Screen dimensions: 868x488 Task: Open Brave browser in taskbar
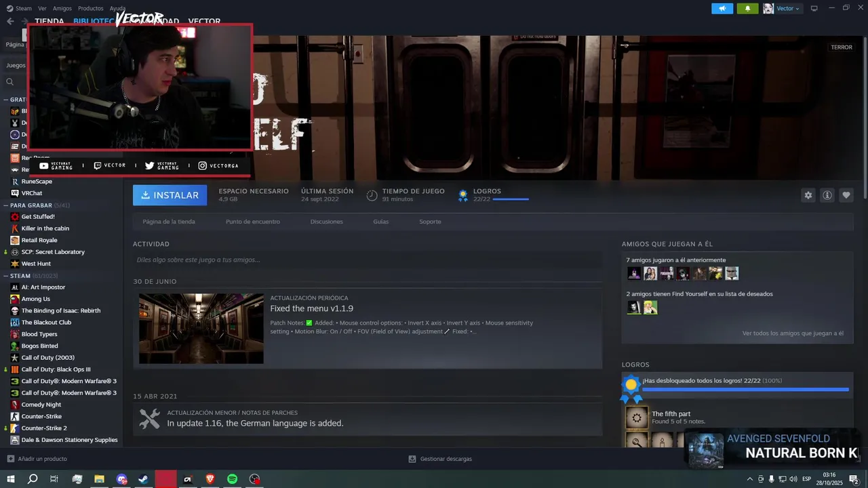point(210,479)
